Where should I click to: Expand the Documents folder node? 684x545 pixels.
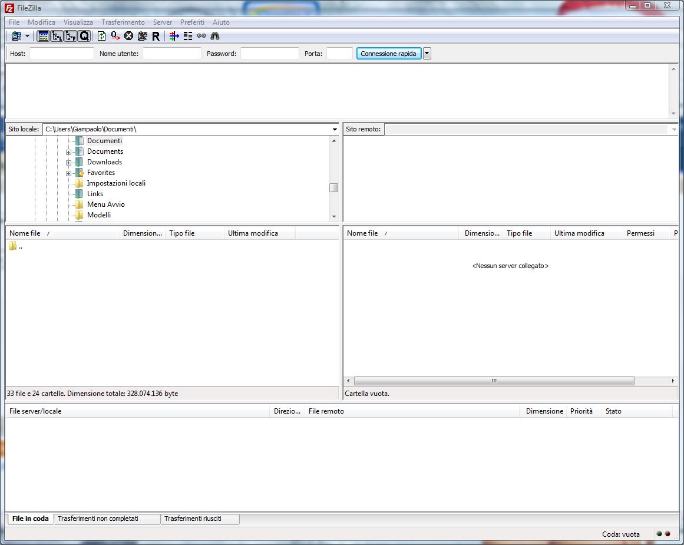pyautogui.click(x=68, y=152)
